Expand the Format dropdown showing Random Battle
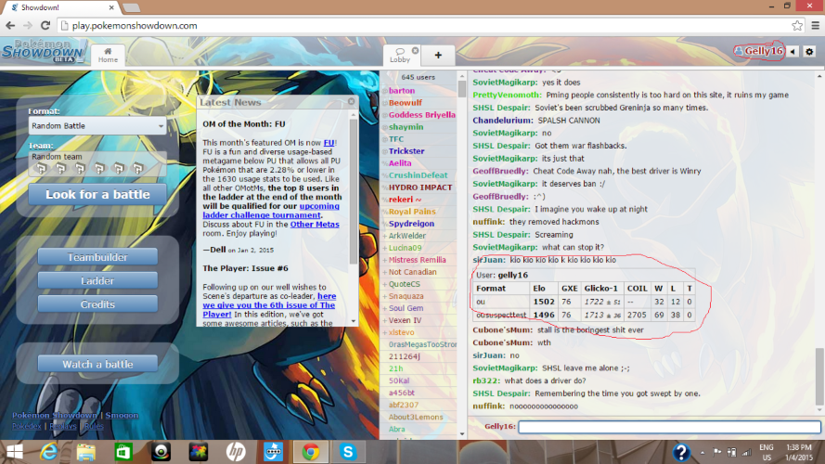825x464 pixels. [97, 125]
